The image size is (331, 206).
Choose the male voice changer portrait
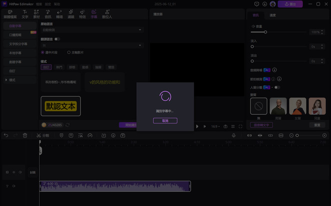[x=278, y=106]
